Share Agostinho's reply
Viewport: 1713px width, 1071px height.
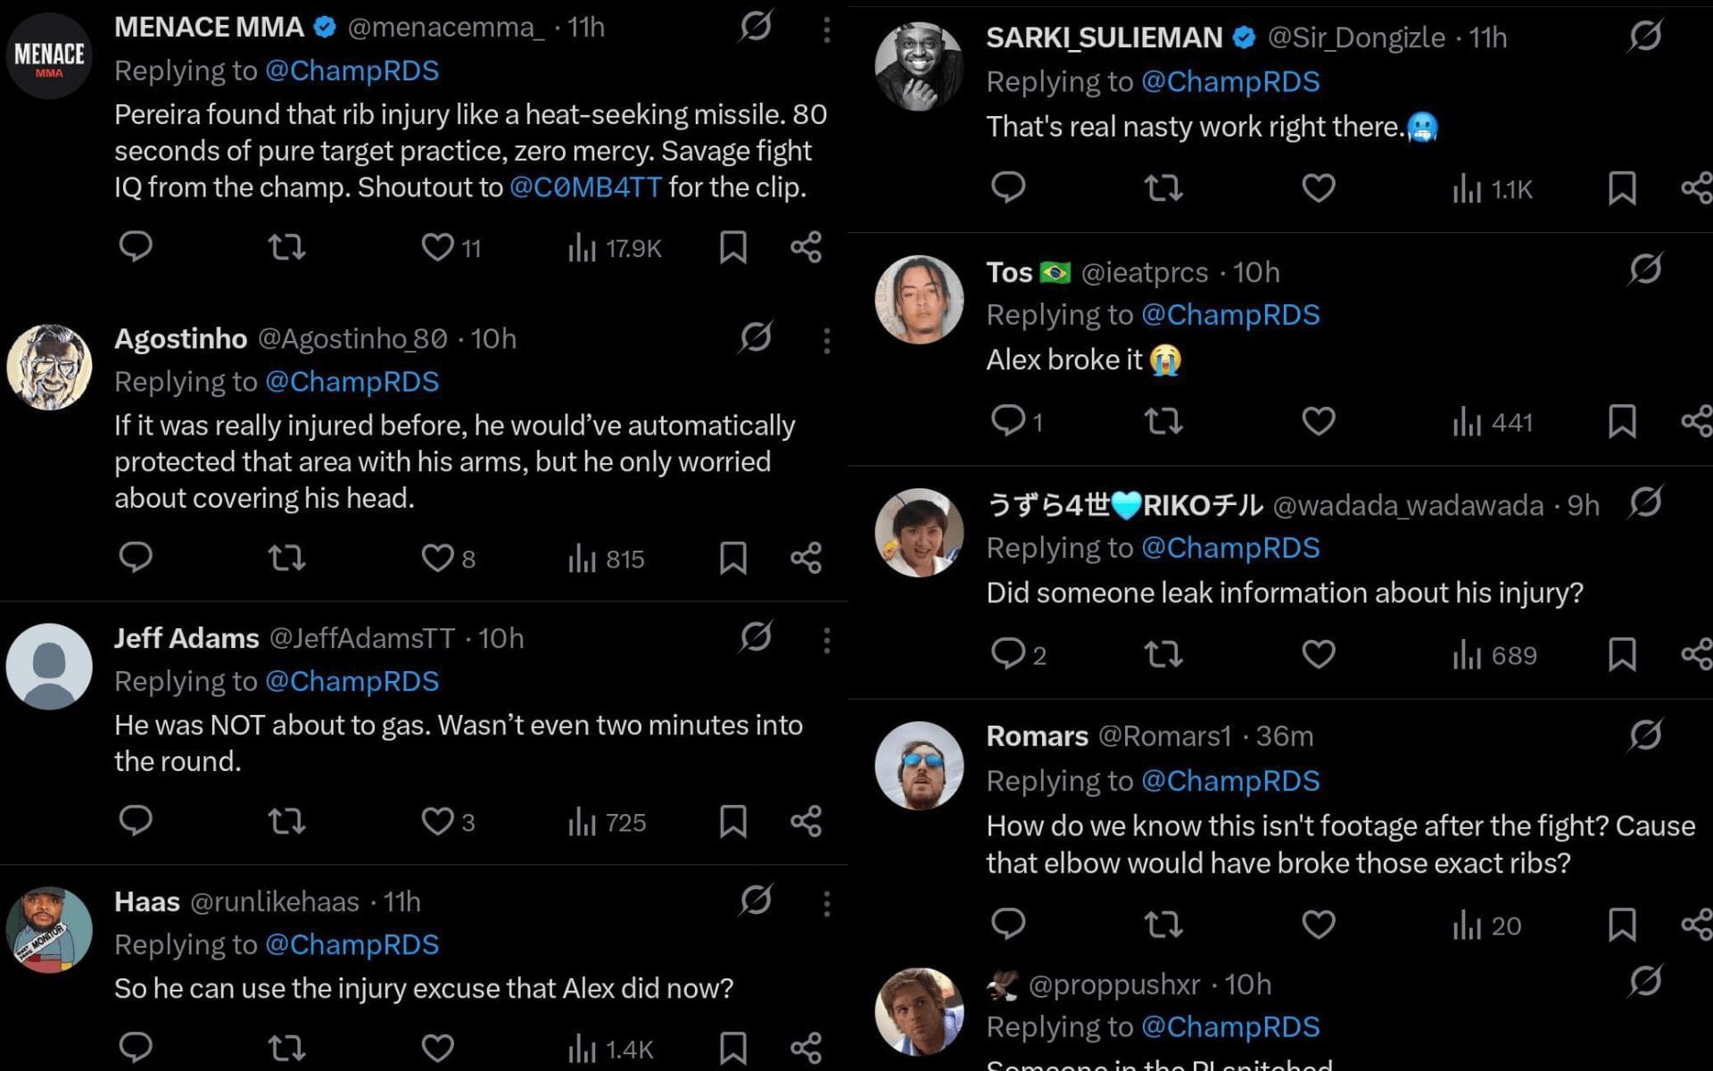(806, 558)
